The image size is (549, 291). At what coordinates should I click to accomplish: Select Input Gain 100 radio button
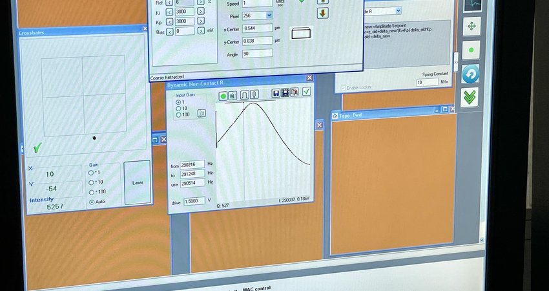point(179,115)
